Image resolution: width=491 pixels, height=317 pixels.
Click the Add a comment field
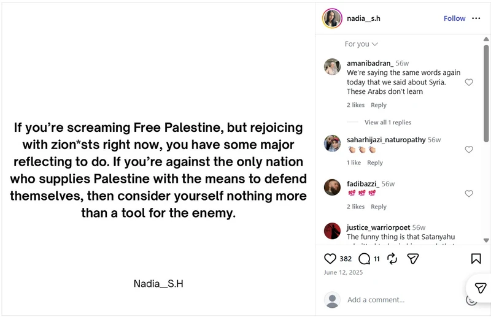(x=404, y=300)
